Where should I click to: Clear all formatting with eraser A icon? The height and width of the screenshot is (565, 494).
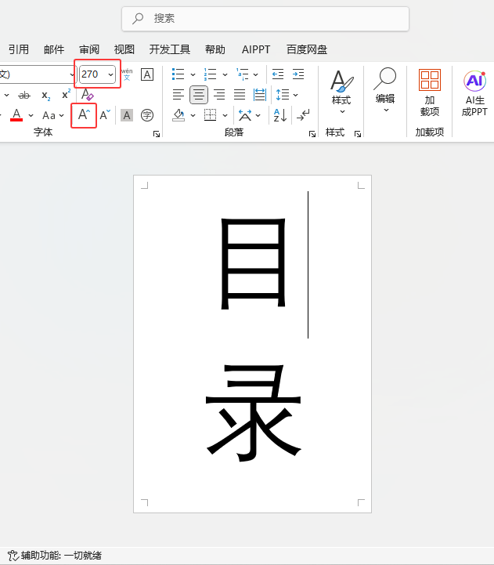click(x=87, y=94)
